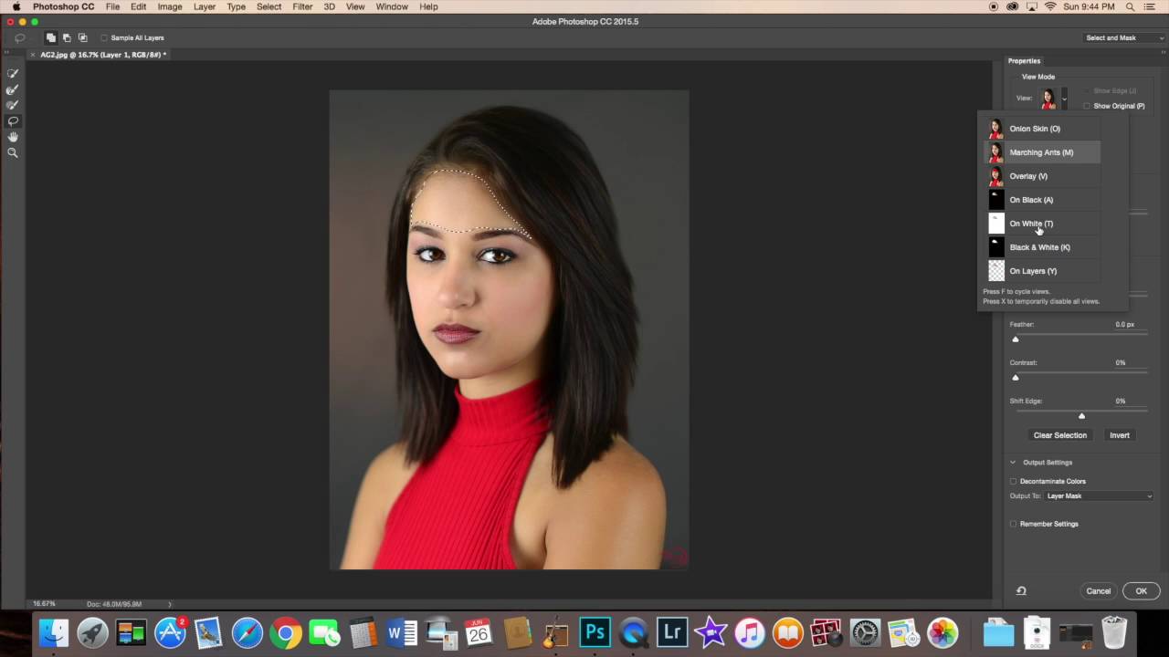Image resolution: width=1169 pixels, height=657 pixels.
Task: Click the Shift Edge slider handle
Action: tap(1081, 416)
